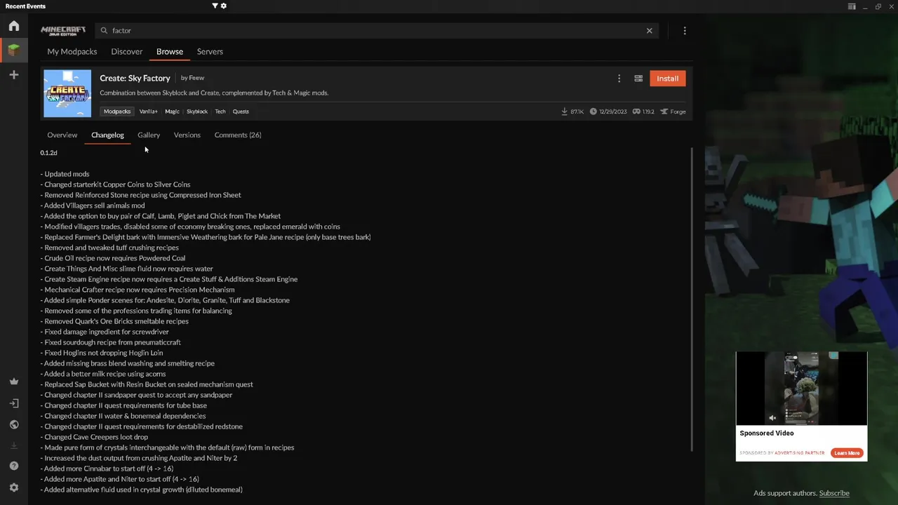The height and width of the screenshot is (505, 898).
Task: Click the version heading 0.1.2d
Action: pyautogui.click(x=48, y=152)
